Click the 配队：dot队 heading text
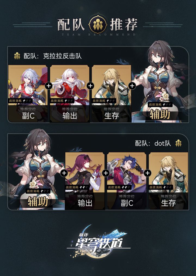The height and width of the screenshot is (276, 196). pyautogui.click(x=153, y=143)
